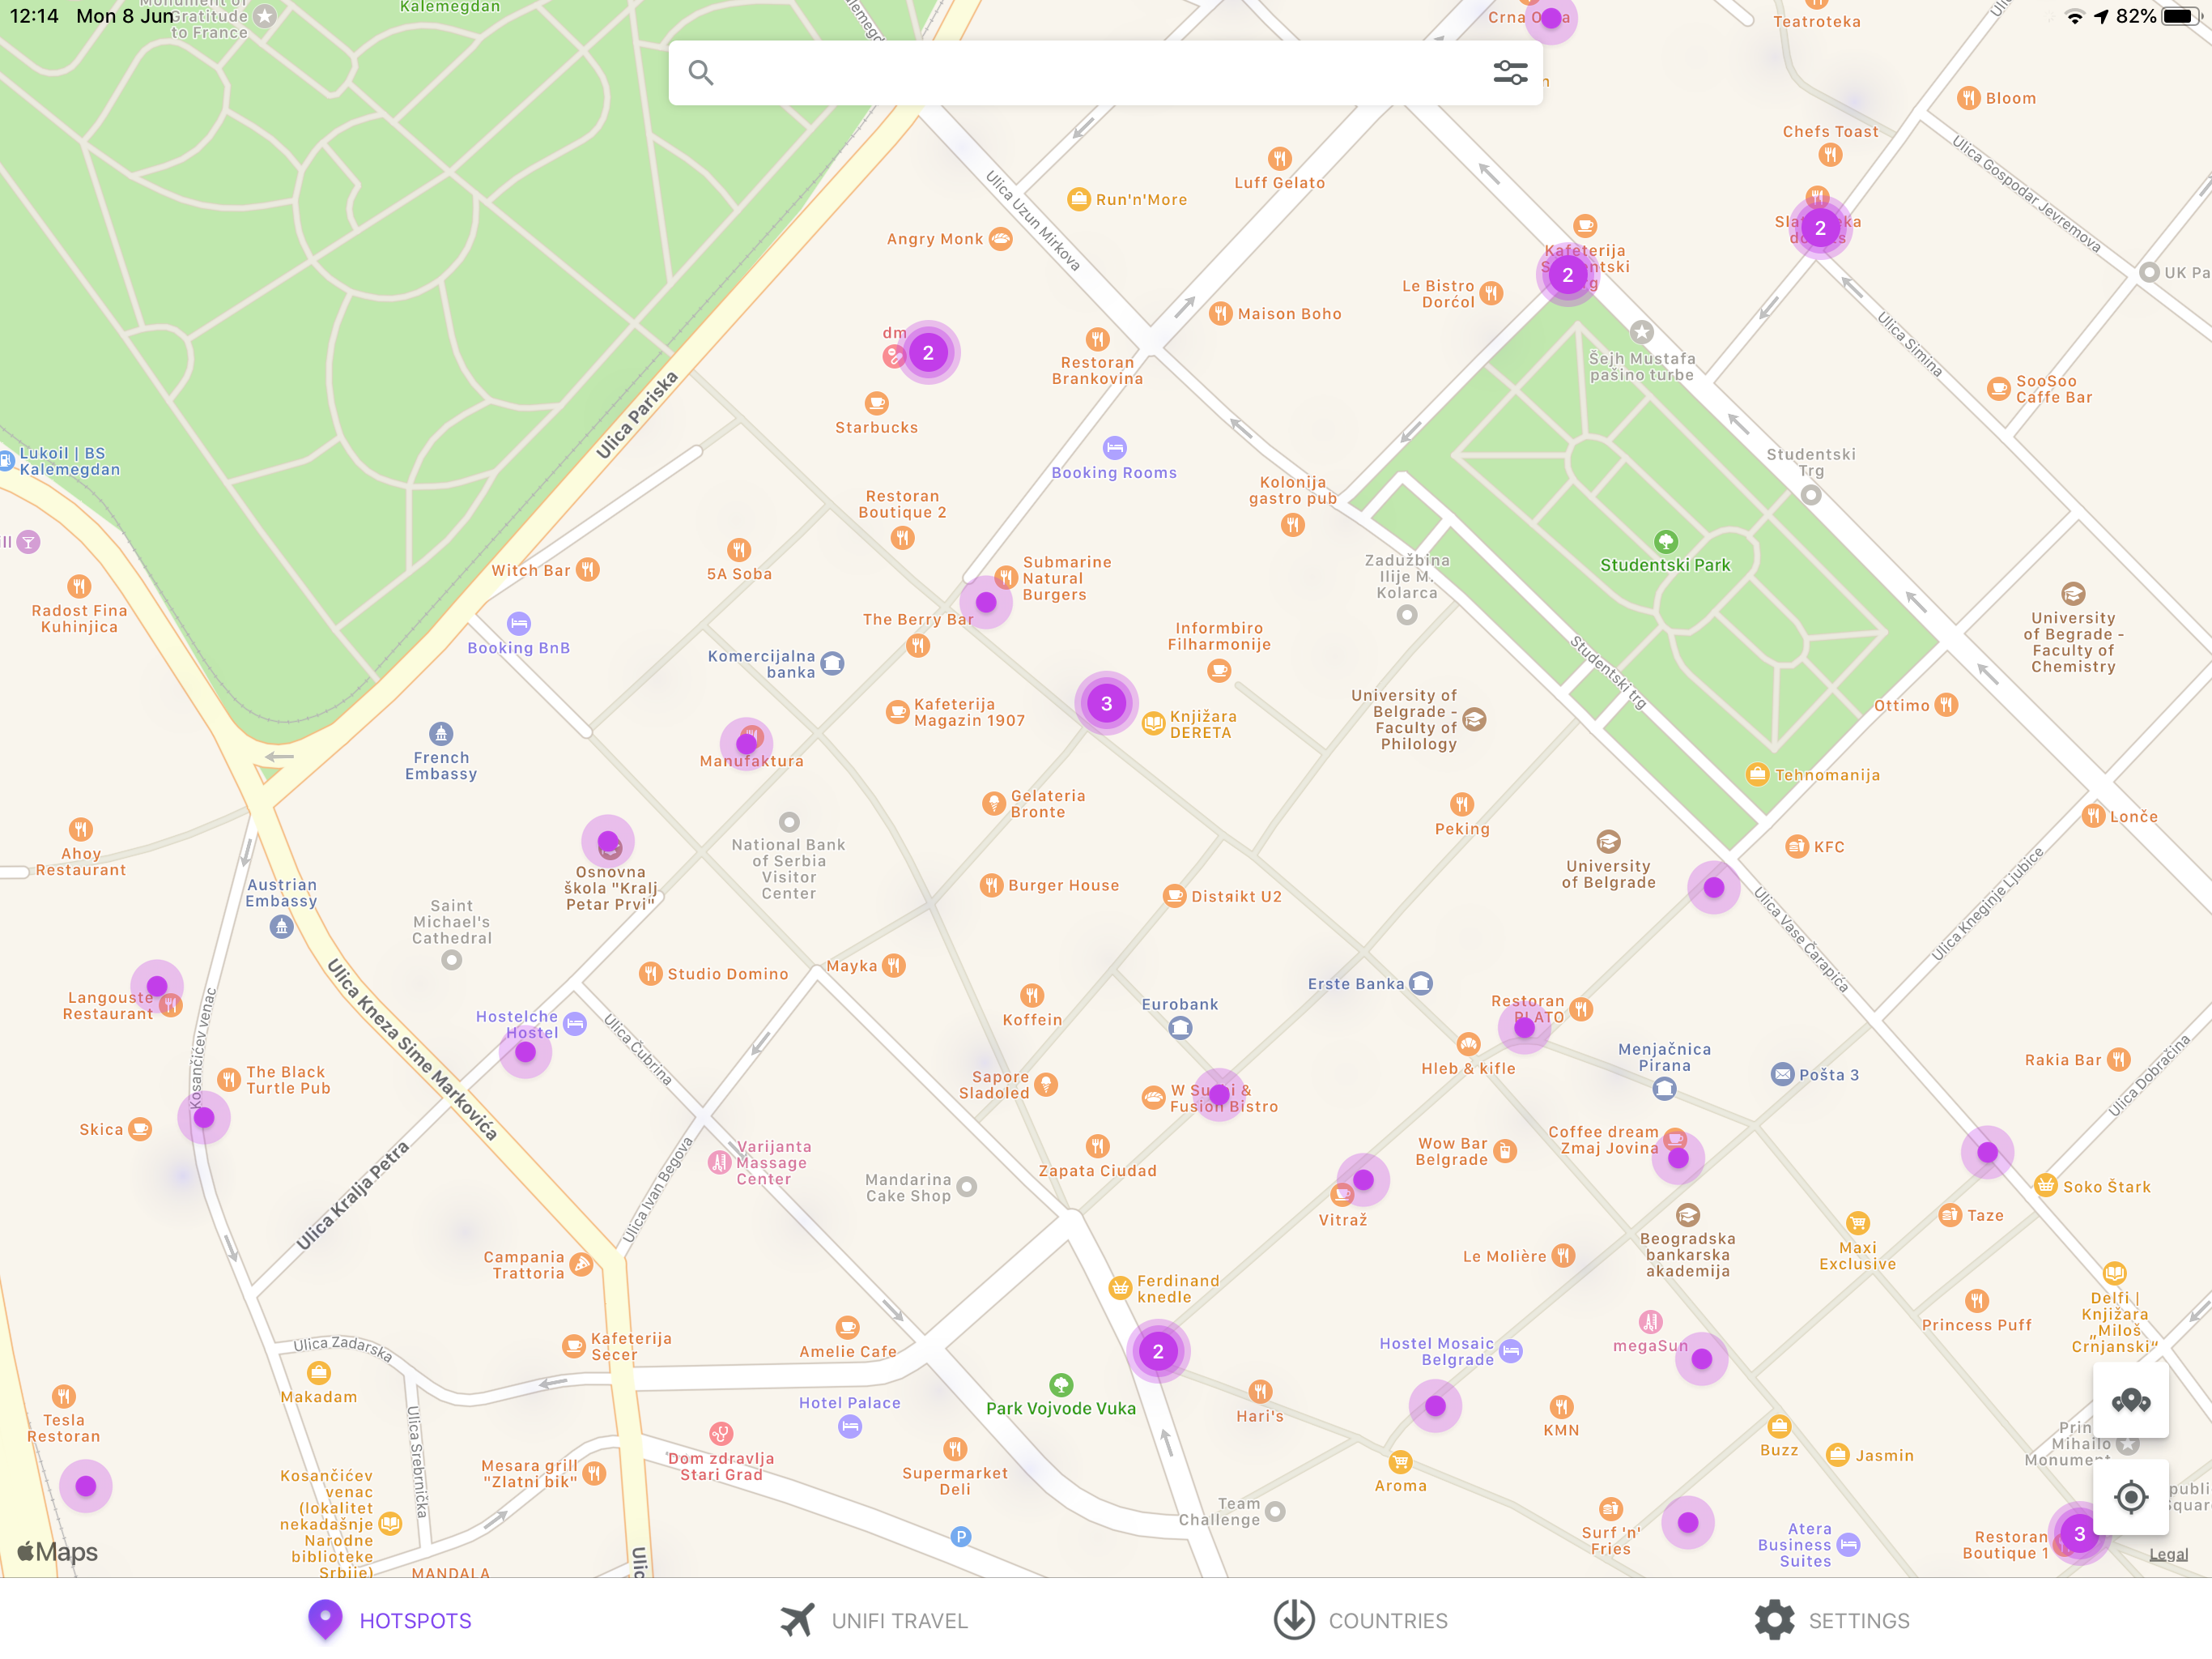Select the 2-hotspot cluster beside dm
Image resolution: width=2212 pixels, height=1659 pixels.
pyautogui.click(x=928, y=352)
